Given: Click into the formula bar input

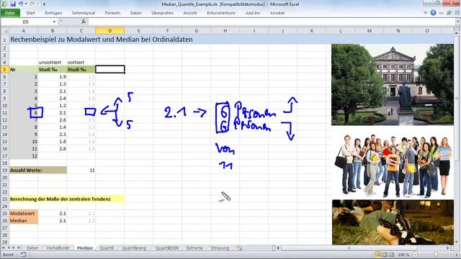Looking at the screenshot, I should [272, 22].
